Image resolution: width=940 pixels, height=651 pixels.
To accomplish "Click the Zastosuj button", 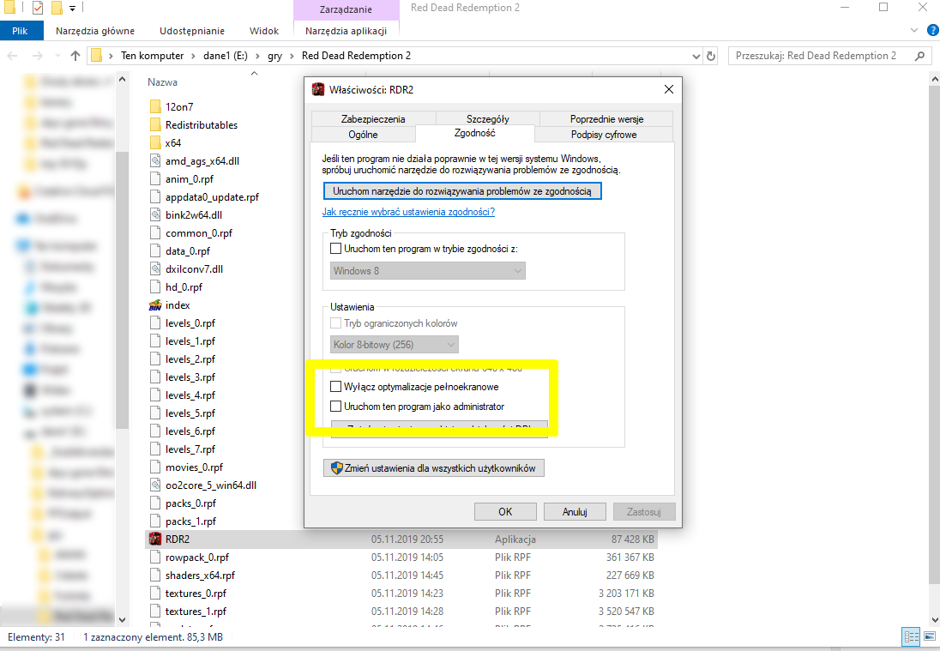I will pos(644,511).
